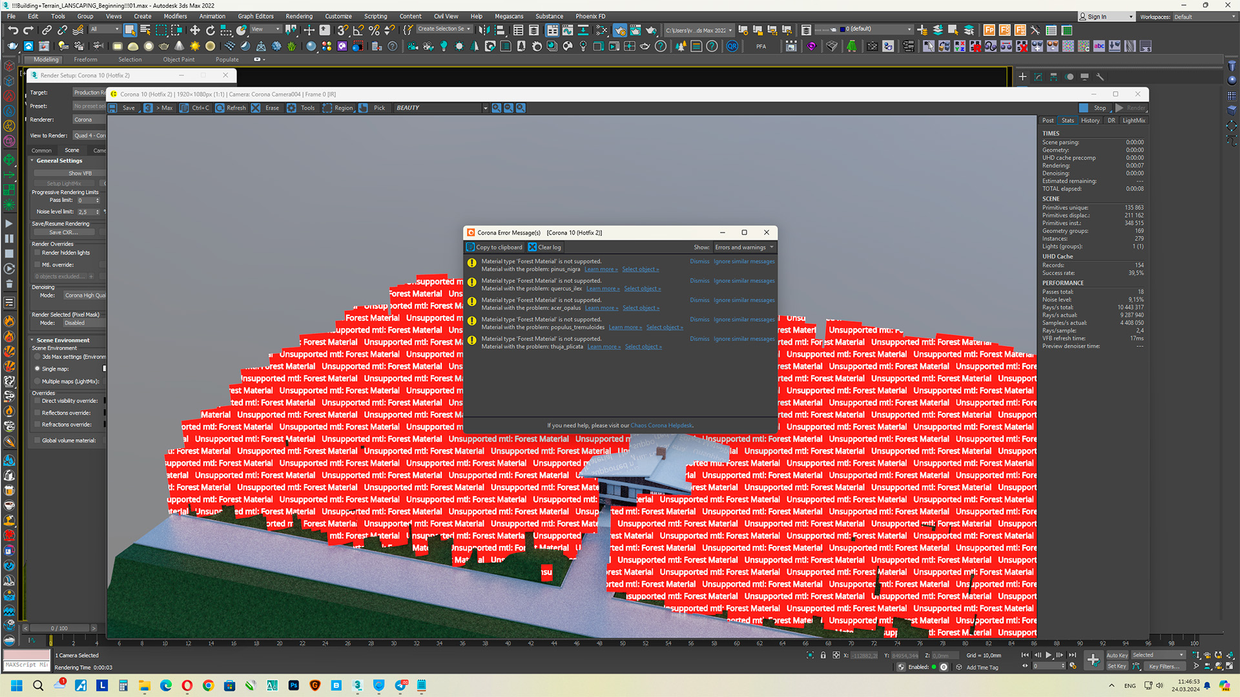This screenshot has width=1240, height=697.
Task: Zoom in with first magnifier in VFB
Action: (x=496, y=108)
